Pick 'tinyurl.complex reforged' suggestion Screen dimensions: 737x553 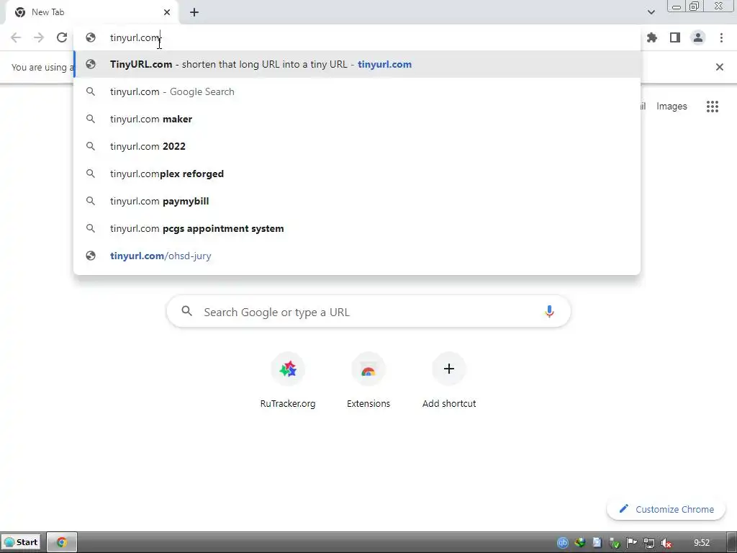[x=357, y=174]
